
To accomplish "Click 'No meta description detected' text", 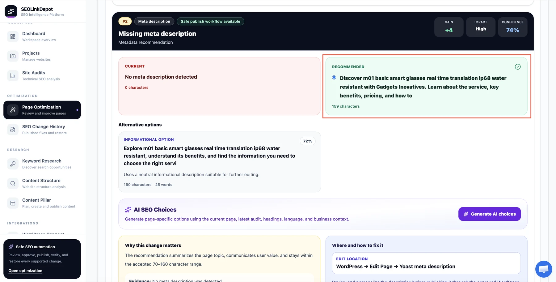I will (161, 77).
